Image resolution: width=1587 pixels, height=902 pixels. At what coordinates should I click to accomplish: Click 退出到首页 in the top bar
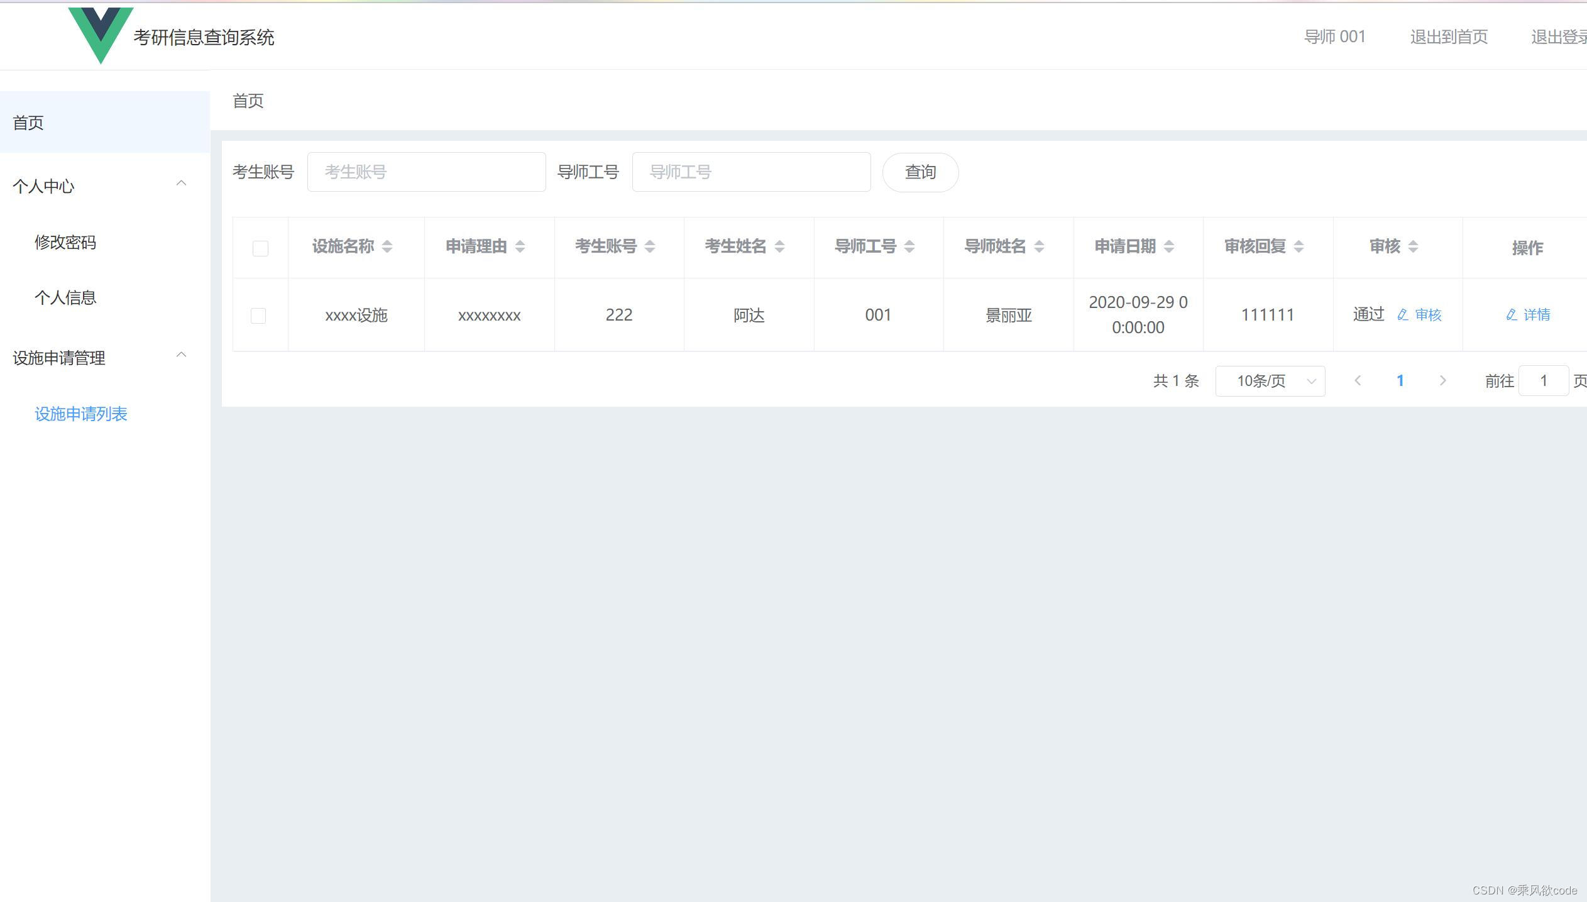[x=1448, y=36]
